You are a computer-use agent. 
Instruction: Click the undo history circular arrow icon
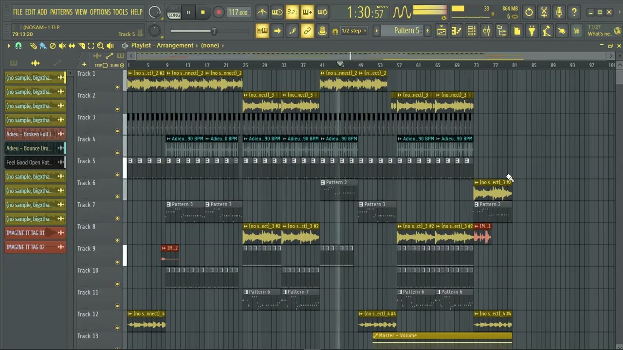529,12
